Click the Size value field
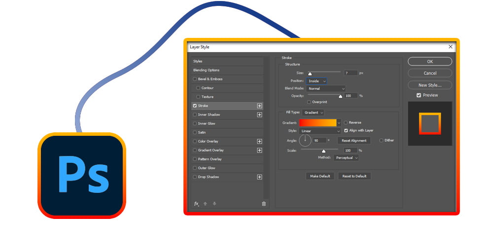The width and height of the screenshot is (493, 246). click(351, 73)
